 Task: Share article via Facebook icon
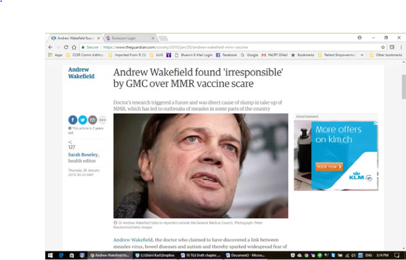73,120
